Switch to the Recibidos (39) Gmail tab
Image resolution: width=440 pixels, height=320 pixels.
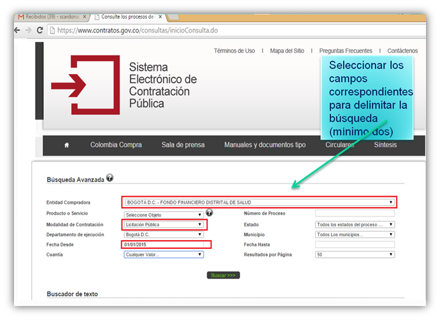(x=52, y=17)
